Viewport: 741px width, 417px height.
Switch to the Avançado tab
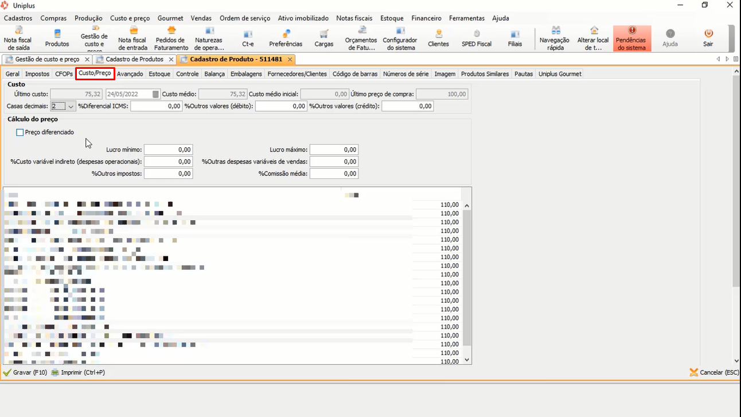tap(130, 74)
